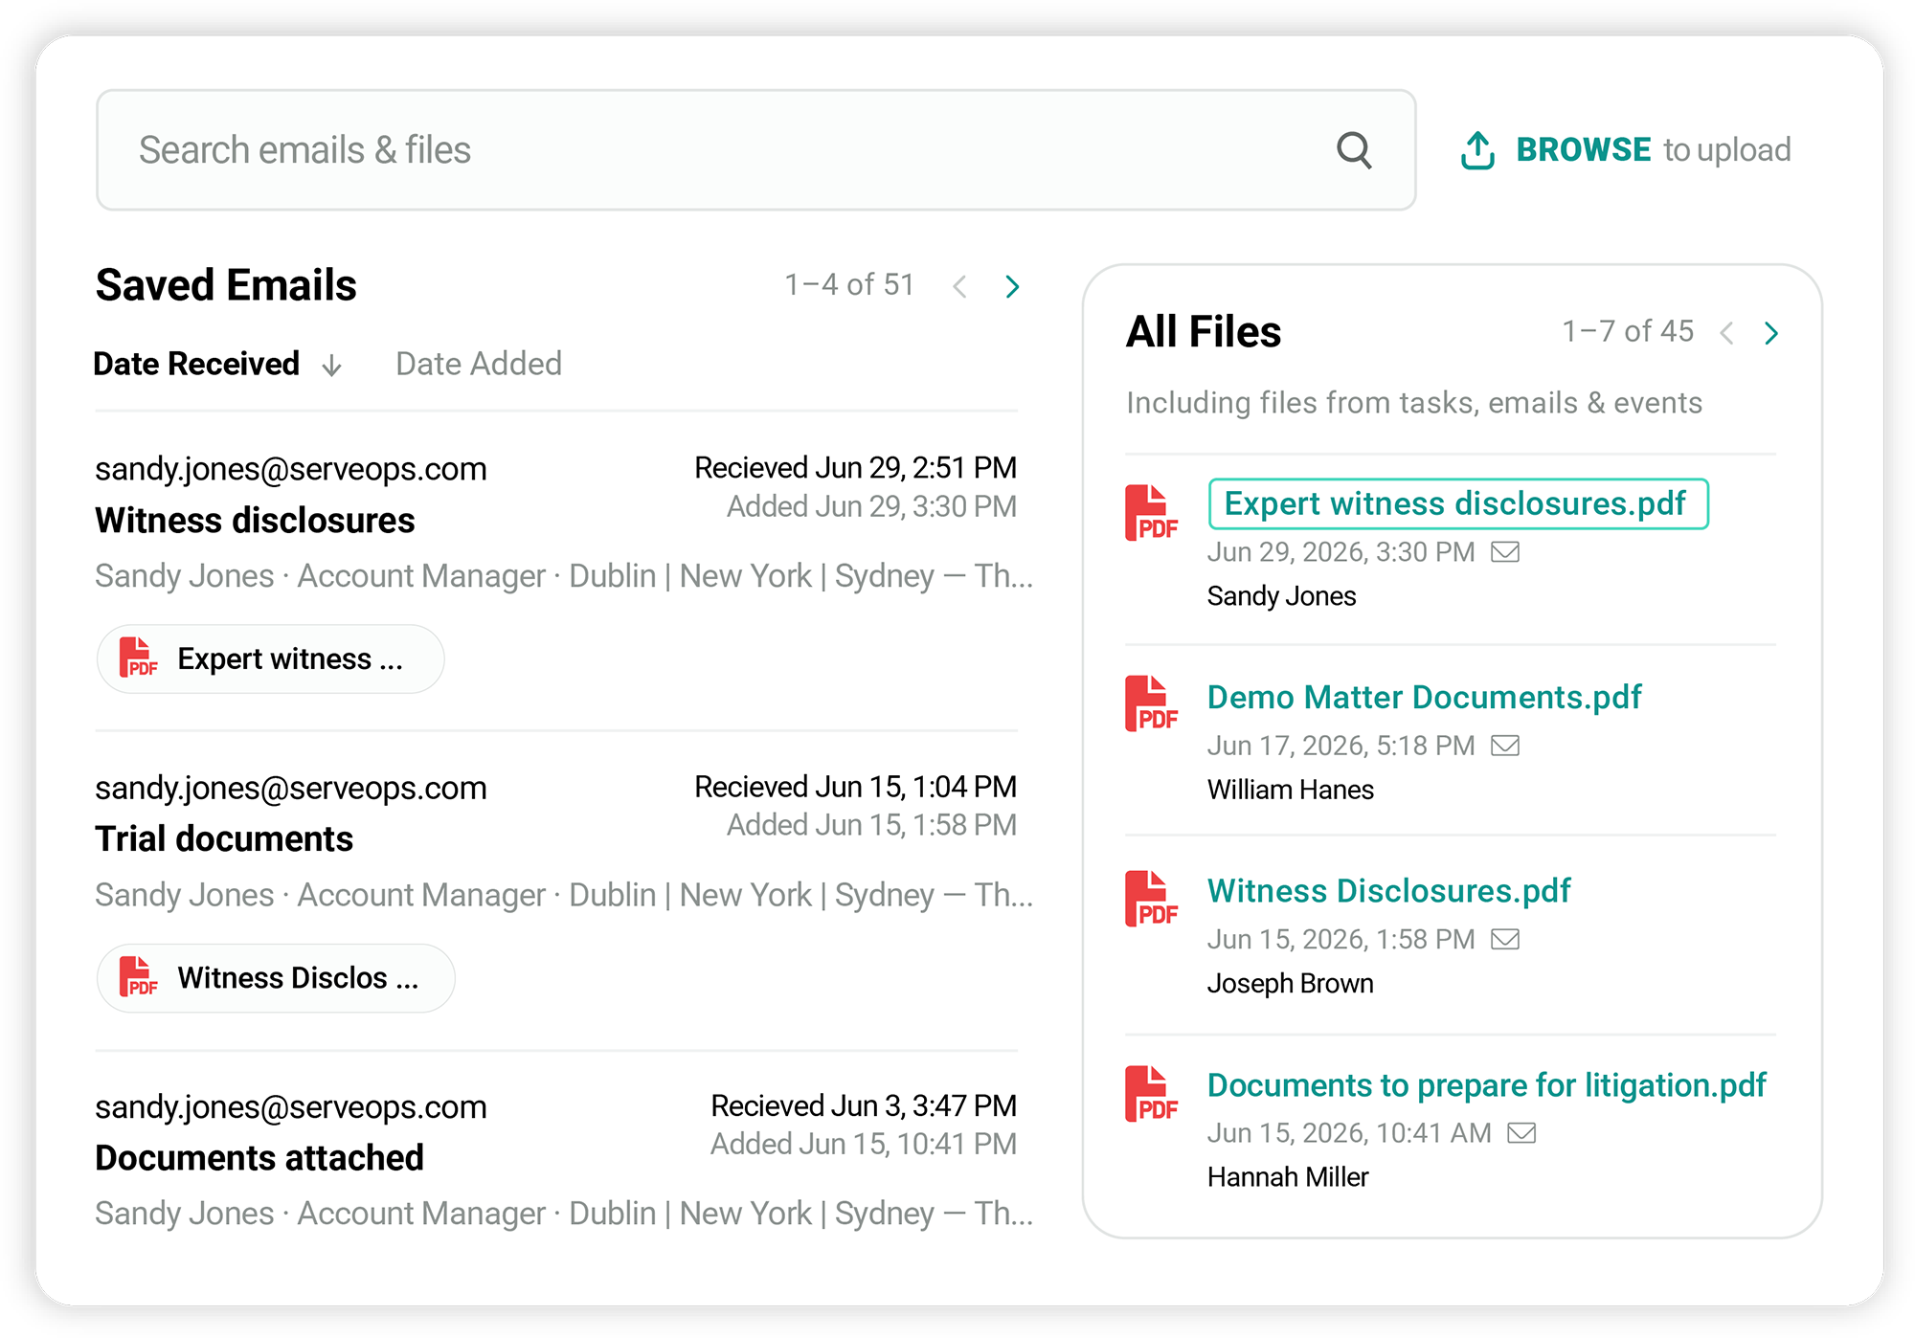
Task: Click sender address above Documents attached
Action: 291,1106
